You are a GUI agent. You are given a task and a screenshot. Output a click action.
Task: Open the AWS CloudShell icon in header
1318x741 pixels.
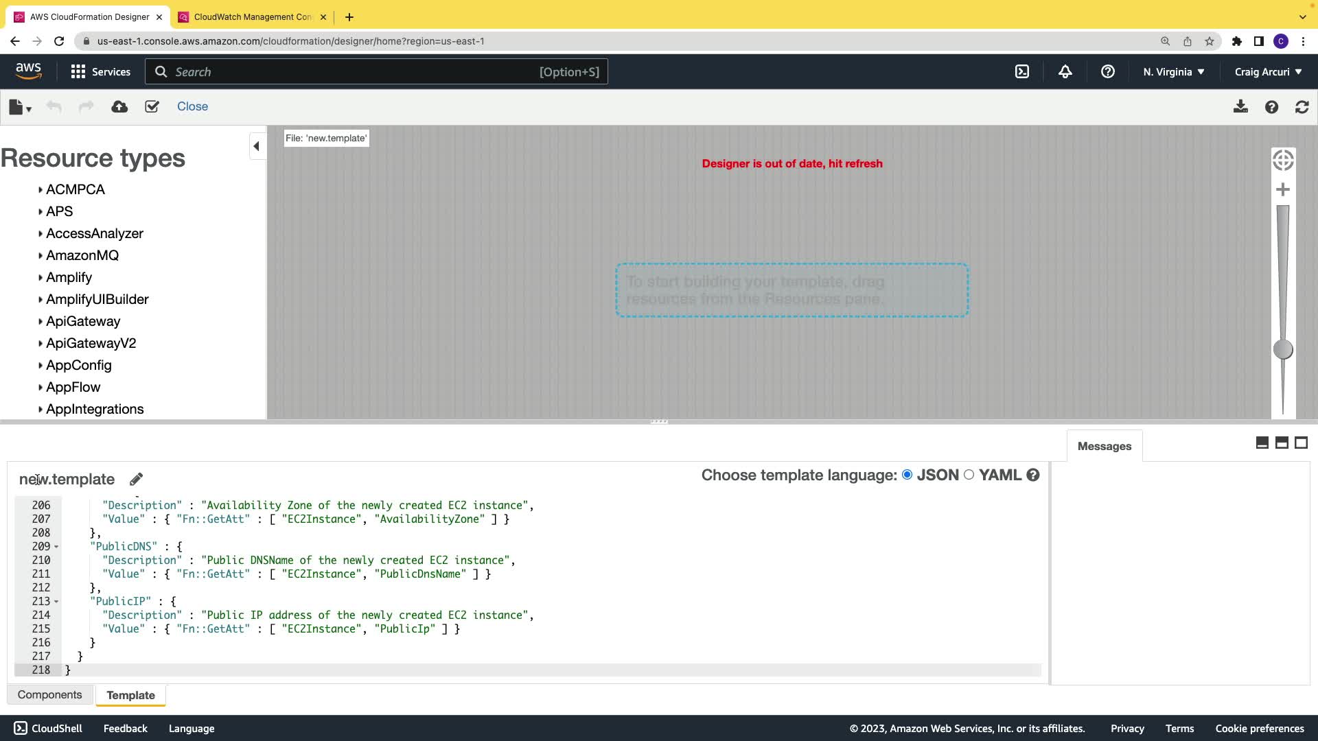point(1022,71)
